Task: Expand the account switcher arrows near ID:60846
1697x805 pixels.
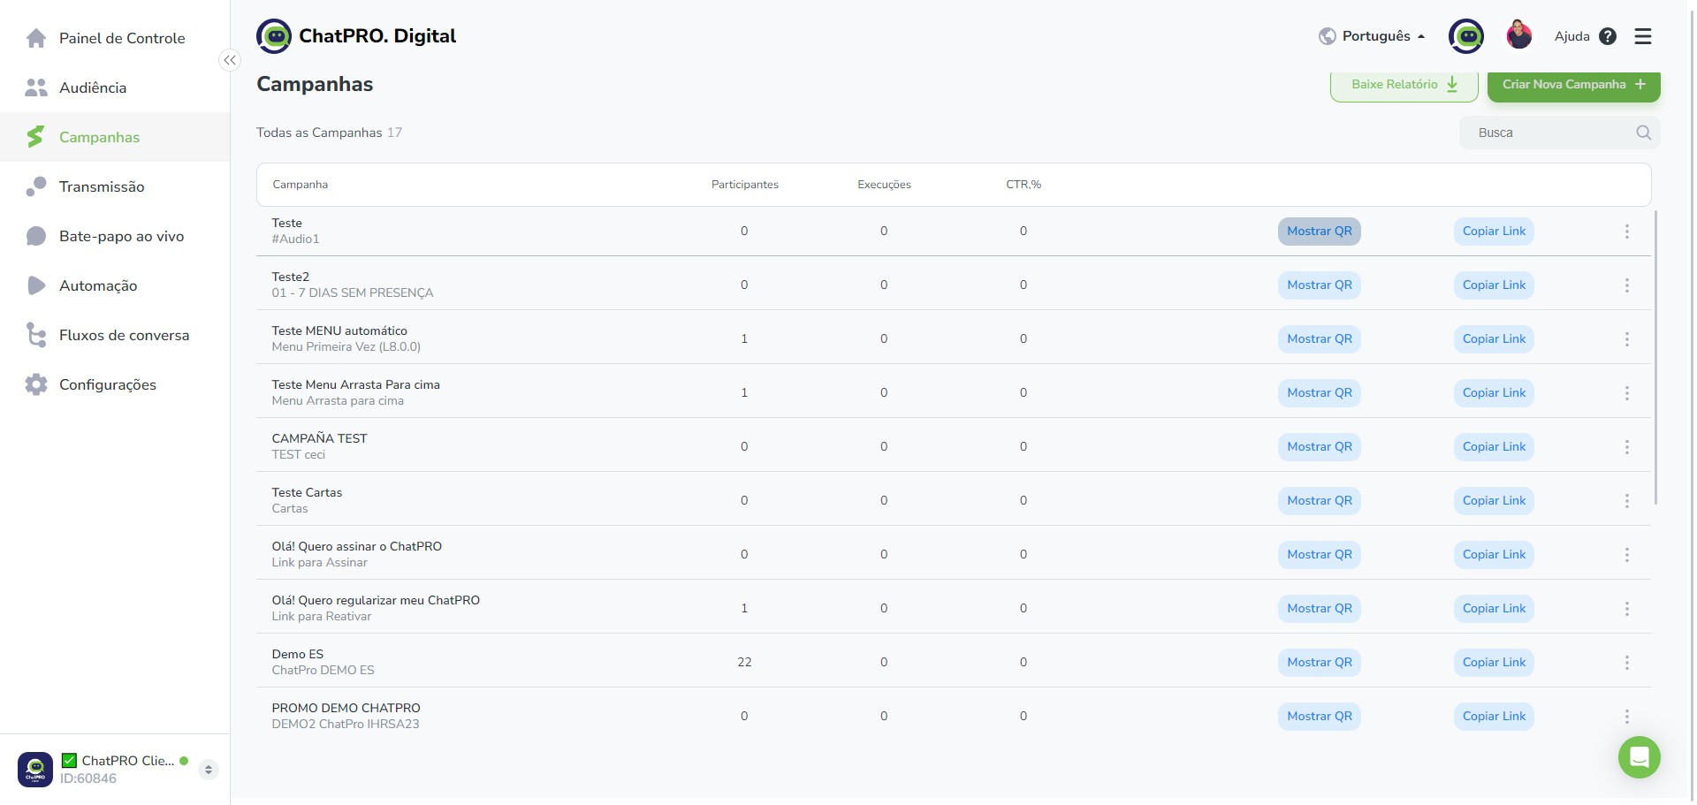Action: tap(209, 770)
